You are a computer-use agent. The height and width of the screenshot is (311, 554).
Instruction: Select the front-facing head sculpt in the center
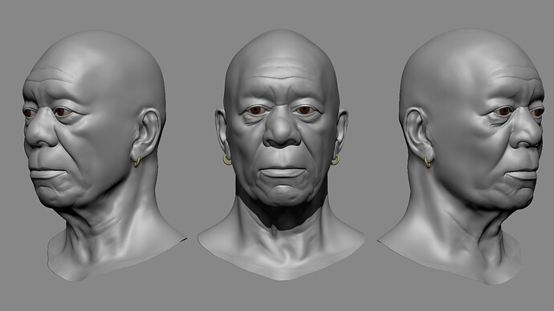coord(281,154)
